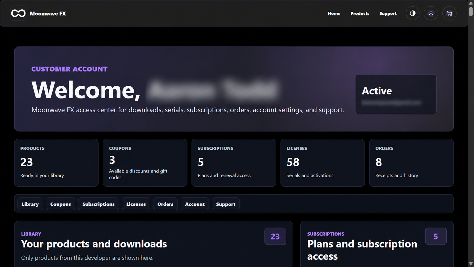Image resolution: width=474 pixels, height=267 pixels.
Task: Click the 'Serials and activations' text
Action: [x=310, y=175]
